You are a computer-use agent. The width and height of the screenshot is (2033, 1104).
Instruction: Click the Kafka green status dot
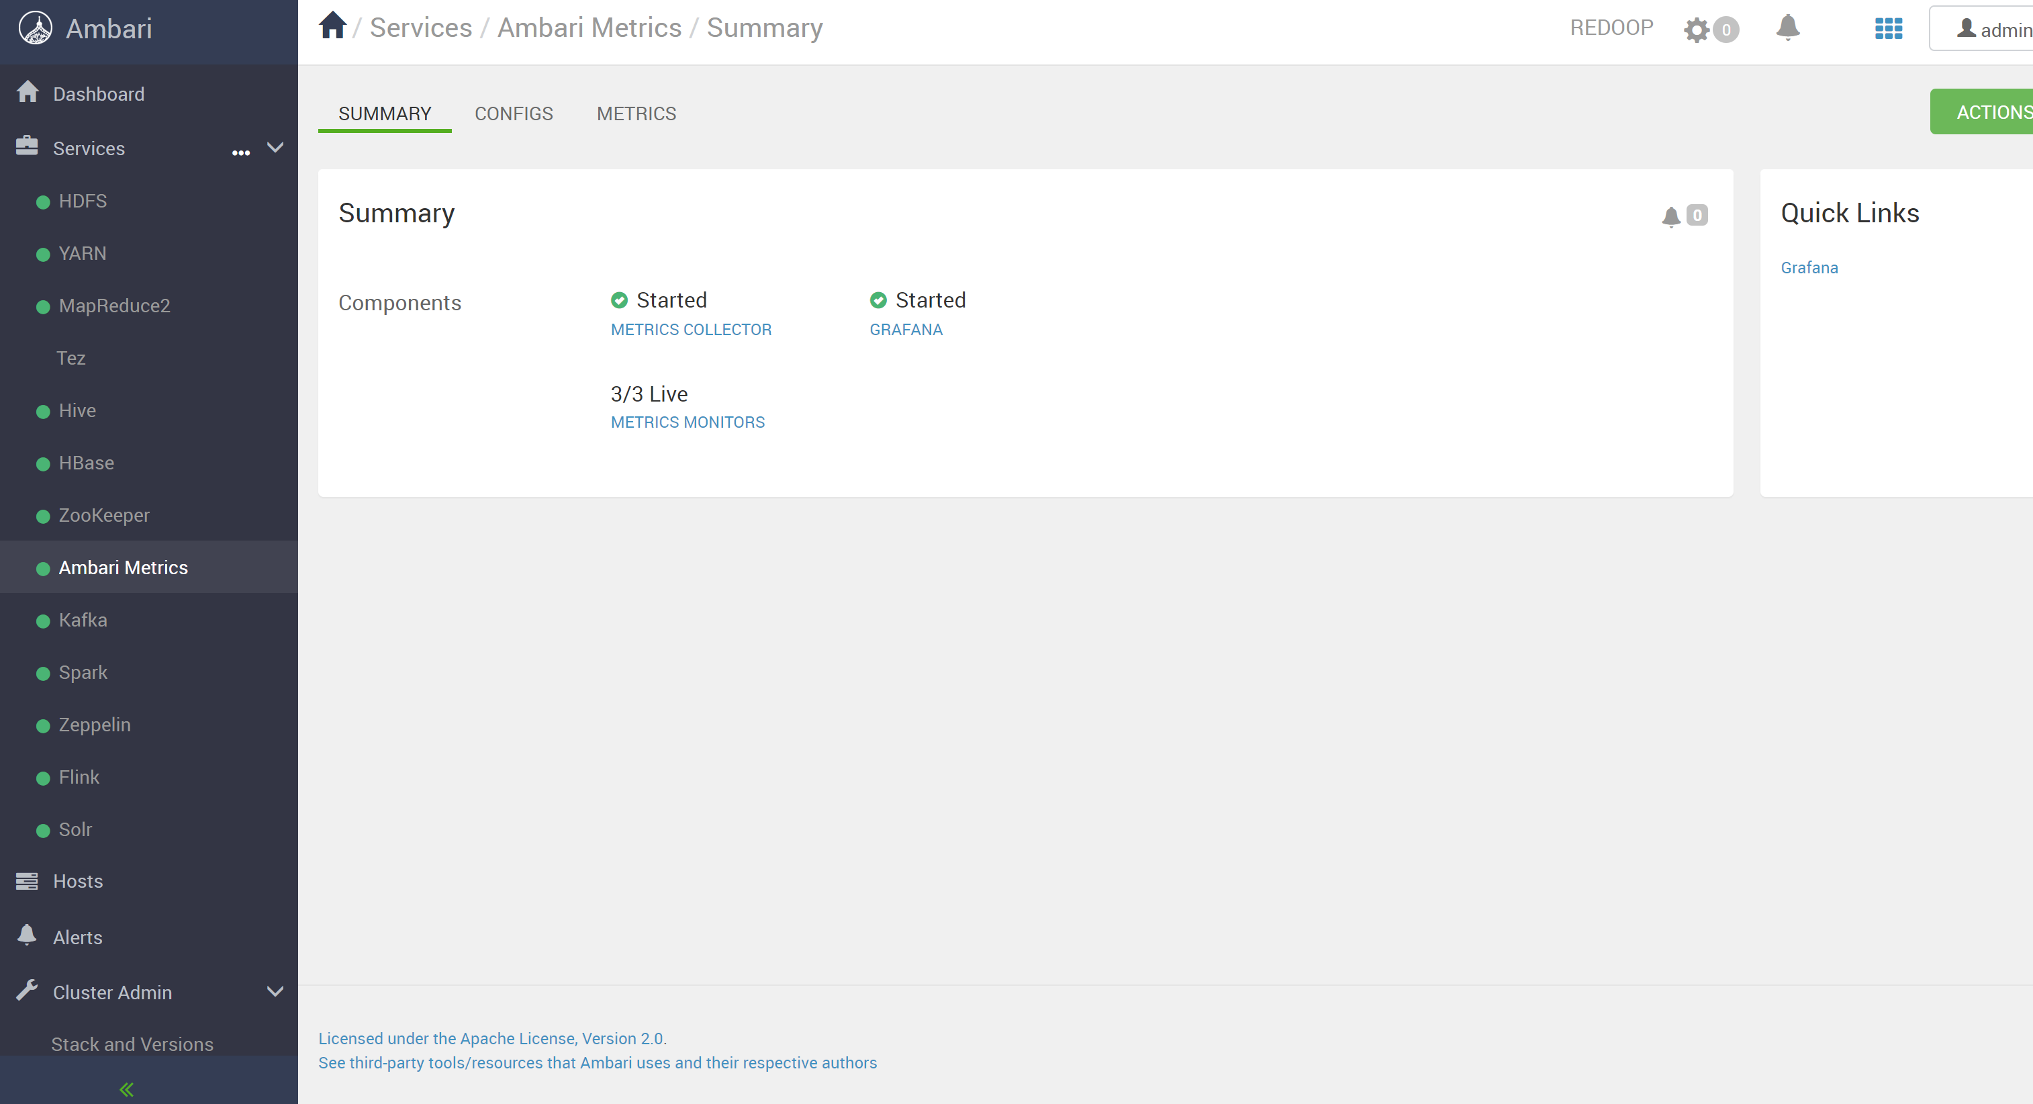pos(44,621)
